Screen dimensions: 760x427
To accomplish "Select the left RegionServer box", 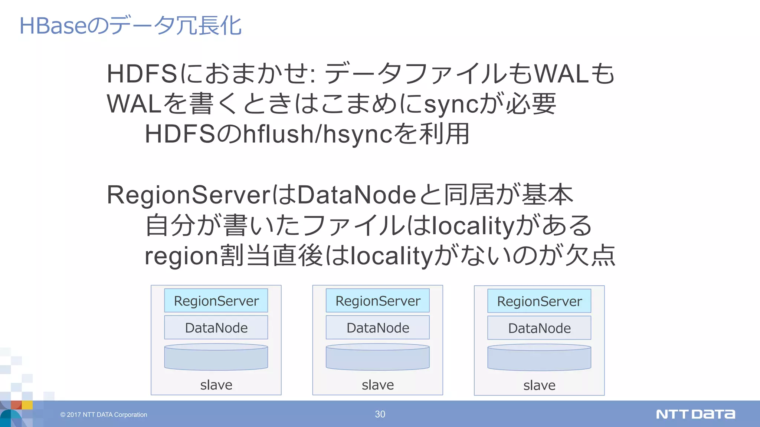I will tap(216, 301).
